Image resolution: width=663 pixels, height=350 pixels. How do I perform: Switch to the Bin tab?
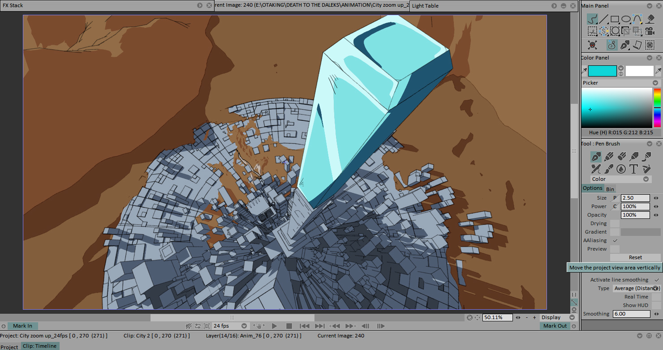(610, 189)
